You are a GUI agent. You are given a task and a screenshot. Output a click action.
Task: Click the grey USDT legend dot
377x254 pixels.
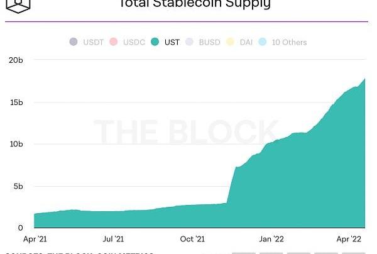74,42
